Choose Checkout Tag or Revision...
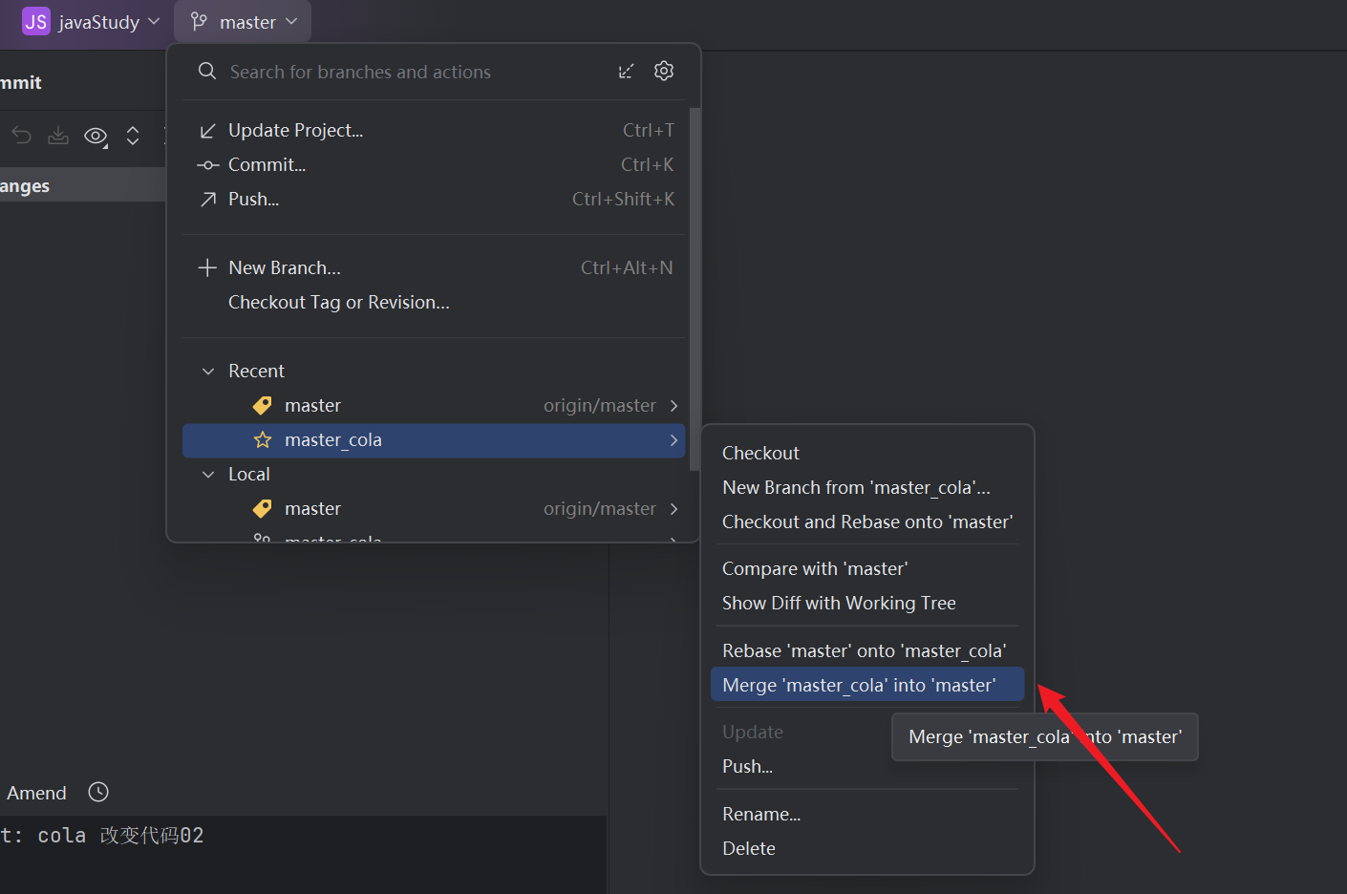 (x=435, y=302)
